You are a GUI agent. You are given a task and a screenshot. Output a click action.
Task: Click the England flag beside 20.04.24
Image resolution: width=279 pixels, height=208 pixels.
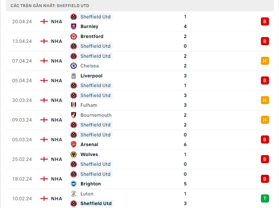coord(44,22)
